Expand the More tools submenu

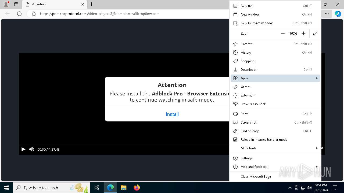coord(275,148)
